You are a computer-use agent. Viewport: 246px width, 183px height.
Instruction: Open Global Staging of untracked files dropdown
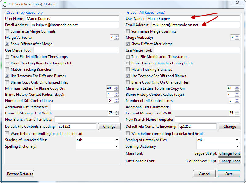(218, 140)
